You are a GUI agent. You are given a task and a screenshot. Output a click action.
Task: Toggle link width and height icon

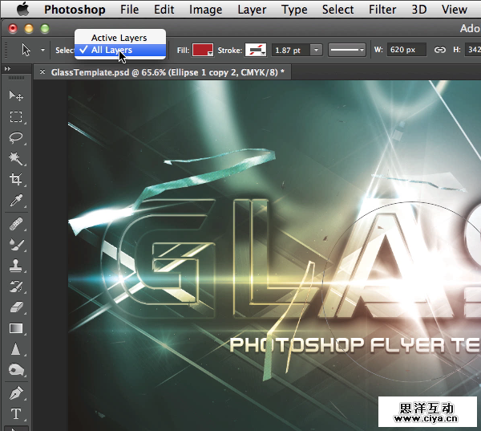pyautogui.click(x=439, y=50)
